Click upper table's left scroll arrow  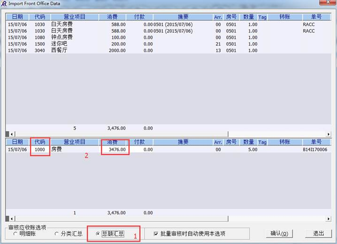point(8,134)
